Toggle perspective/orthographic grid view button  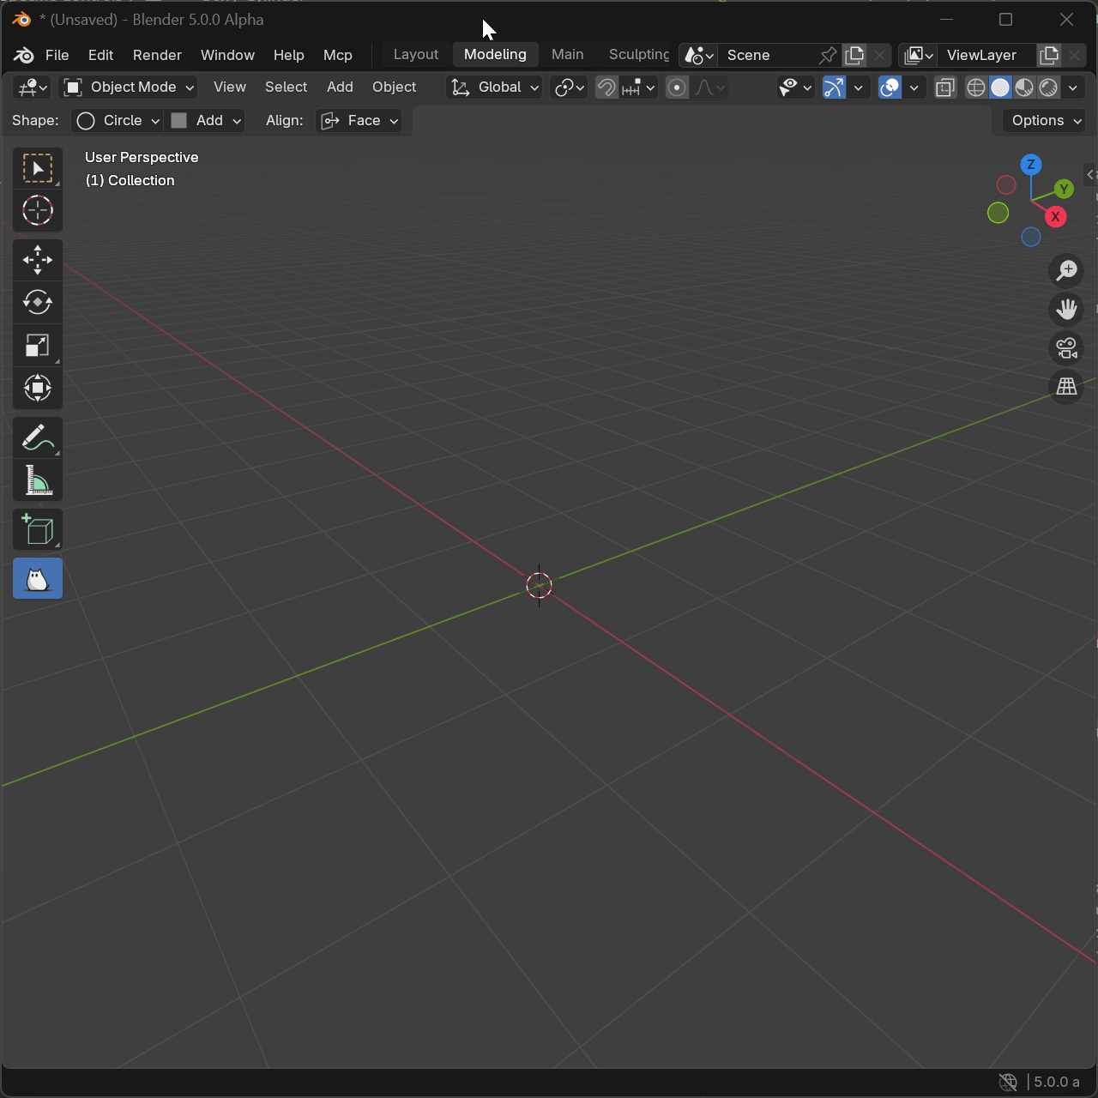click(x=1066, y=387)
